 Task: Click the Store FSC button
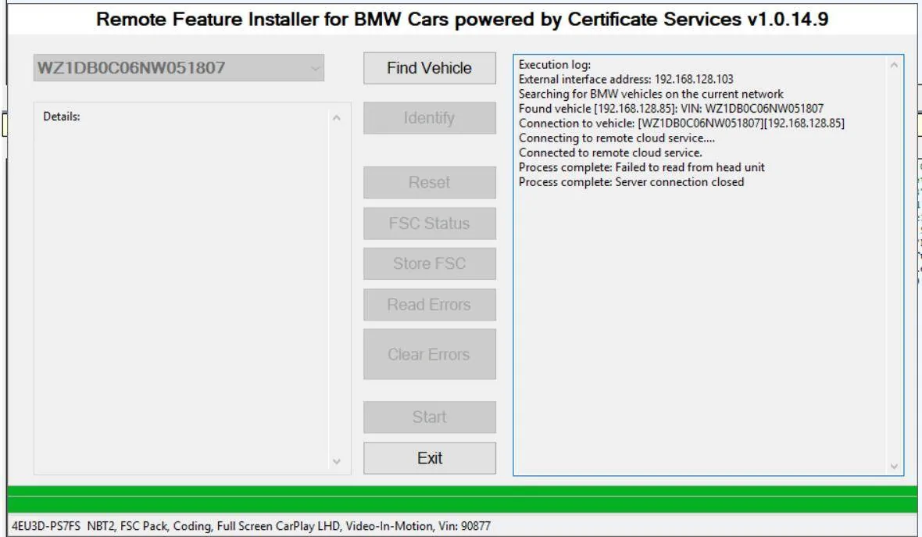429,263
